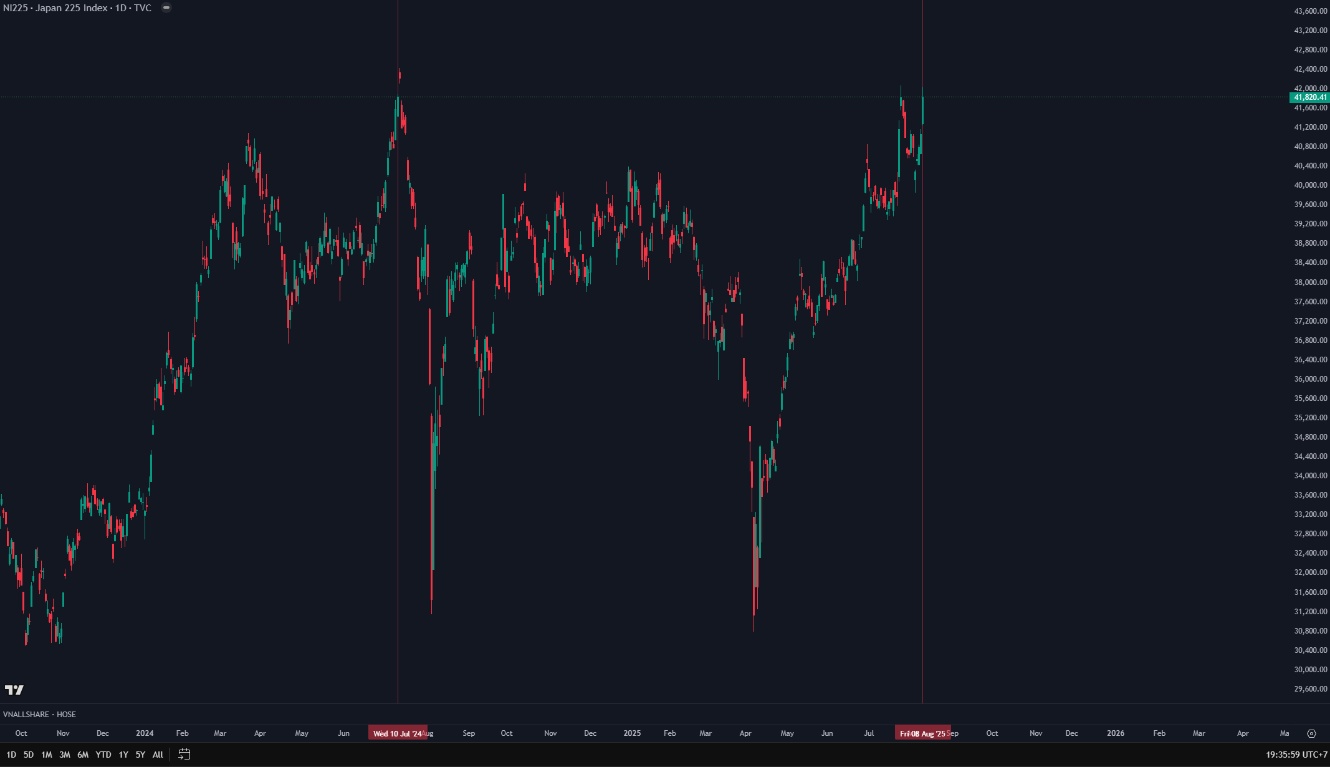The height and width of the screenshot is (767, 1330).
Task: Open the go-to-date calendar icon
Action: (x=184, y=755)
